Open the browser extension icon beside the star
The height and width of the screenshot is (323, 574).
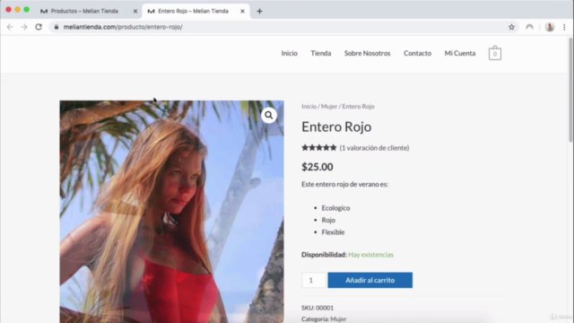point(529,27)
